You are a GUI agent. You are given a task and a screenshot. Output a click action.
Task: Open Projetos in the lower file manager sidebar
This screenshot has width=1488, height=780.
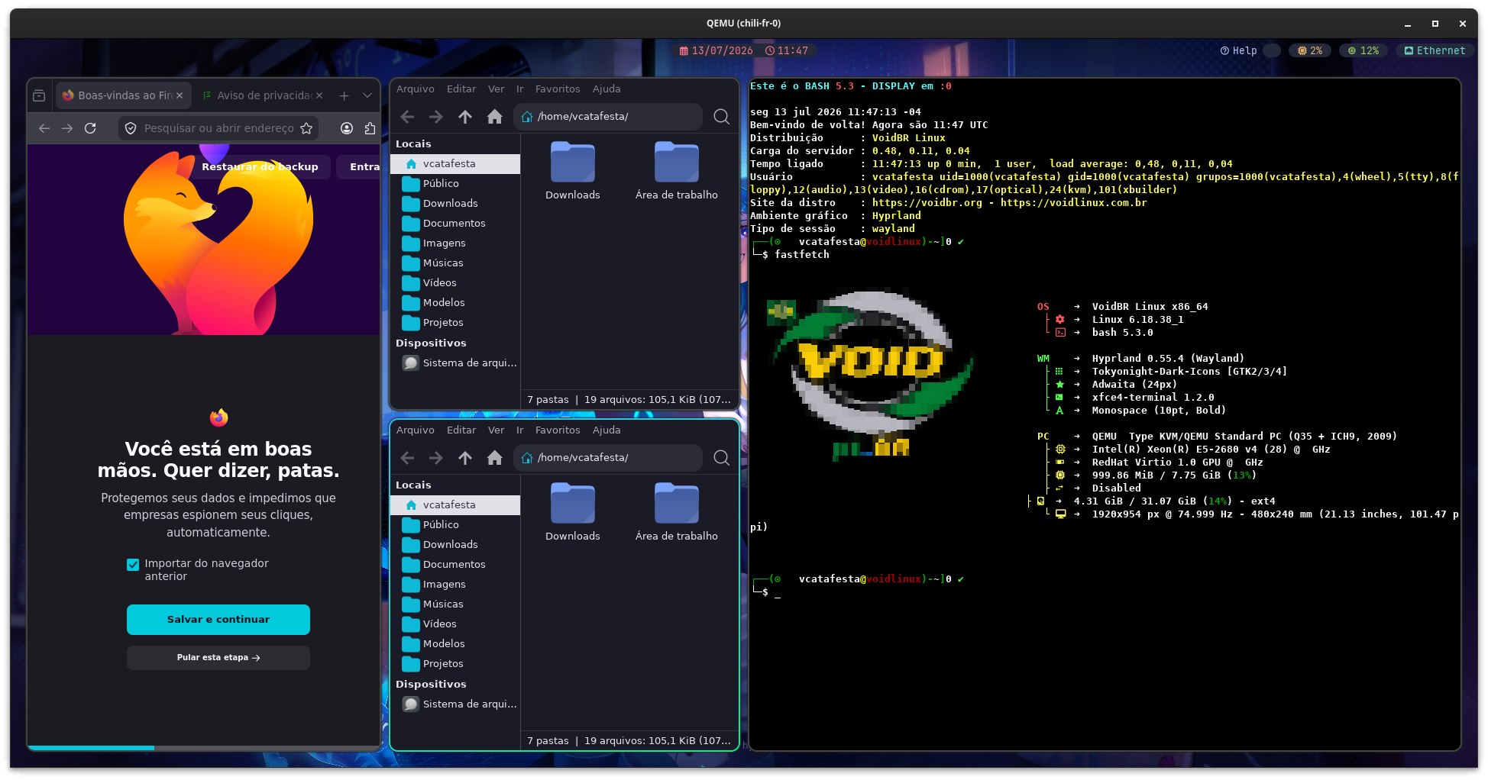pos(455,664)
